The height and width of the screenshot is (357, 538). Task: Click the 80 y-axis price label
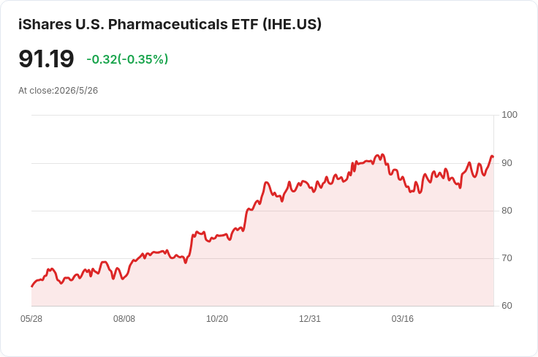click(507, 211)
